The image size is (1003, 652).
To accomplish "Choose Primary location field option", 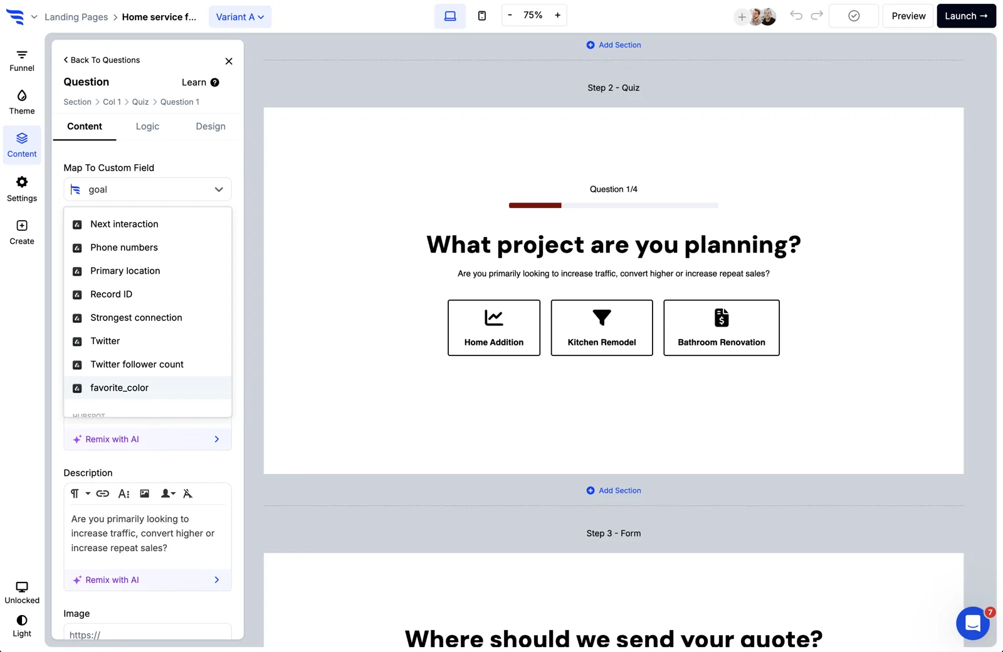I will (x=148, y=271).
